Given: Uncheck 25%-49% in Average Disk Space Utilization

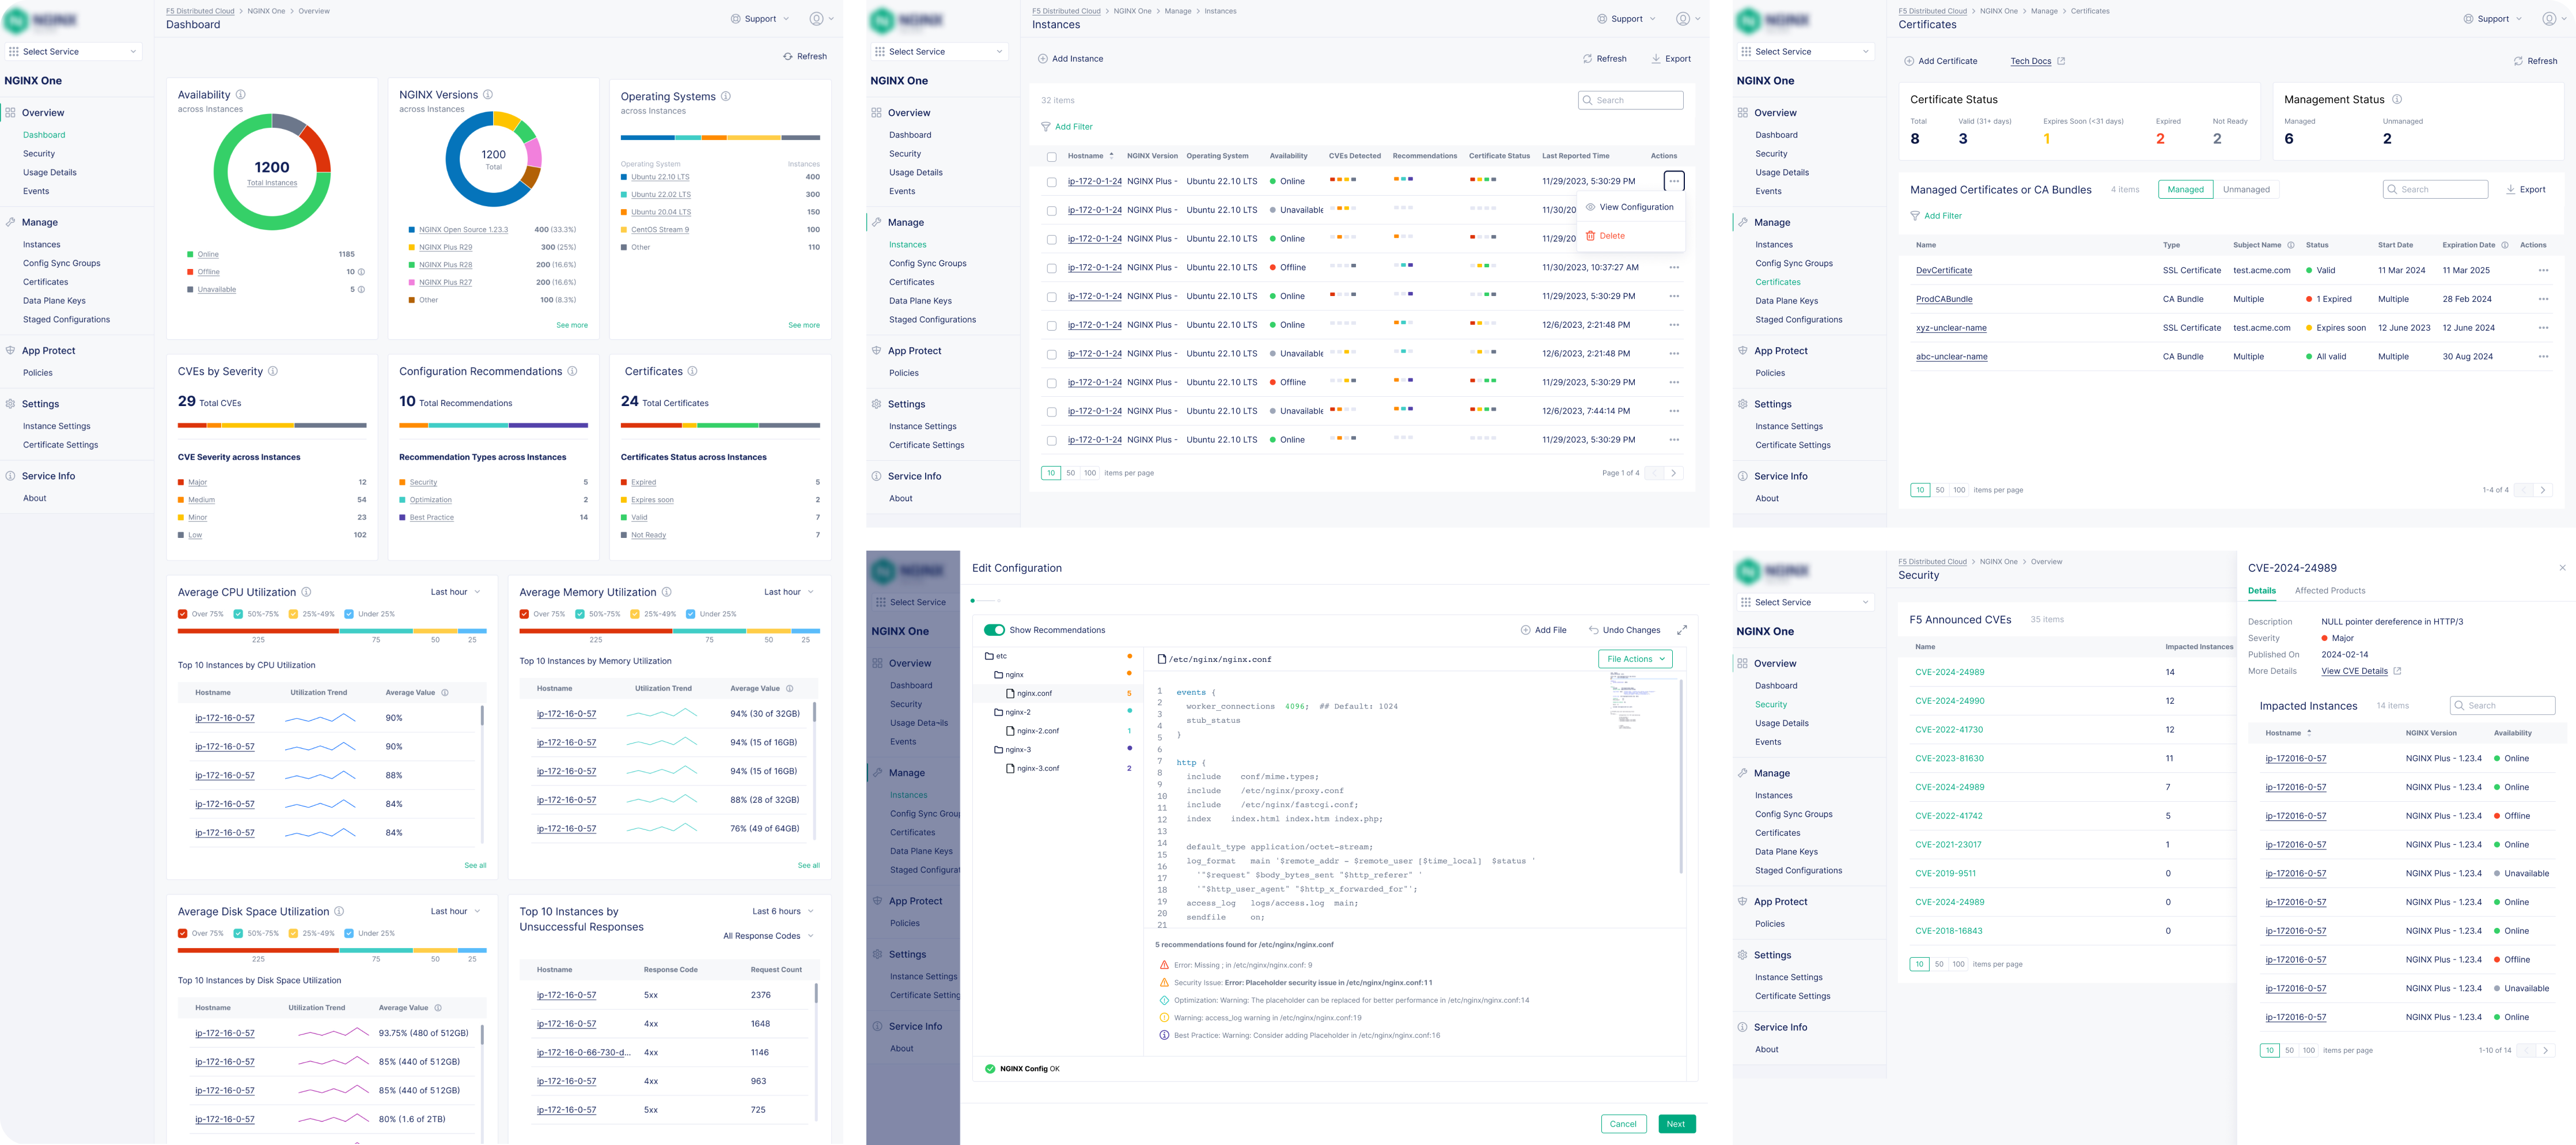Looking at the screenshot, I should pyautogui.click(x=293, y=934).
